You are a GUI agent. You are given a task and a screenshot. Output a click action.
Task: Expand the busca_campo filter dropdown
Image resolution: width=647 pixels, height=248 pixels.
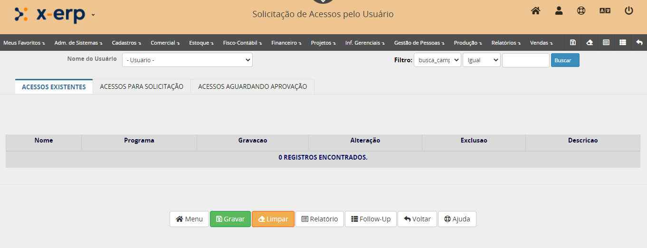pos(437,60)
